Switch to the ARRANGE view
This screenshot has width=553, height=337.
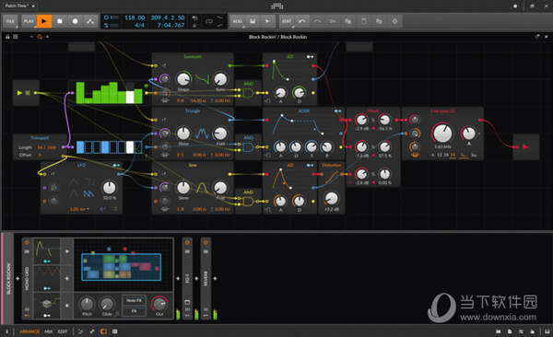(x=29, y=331)
